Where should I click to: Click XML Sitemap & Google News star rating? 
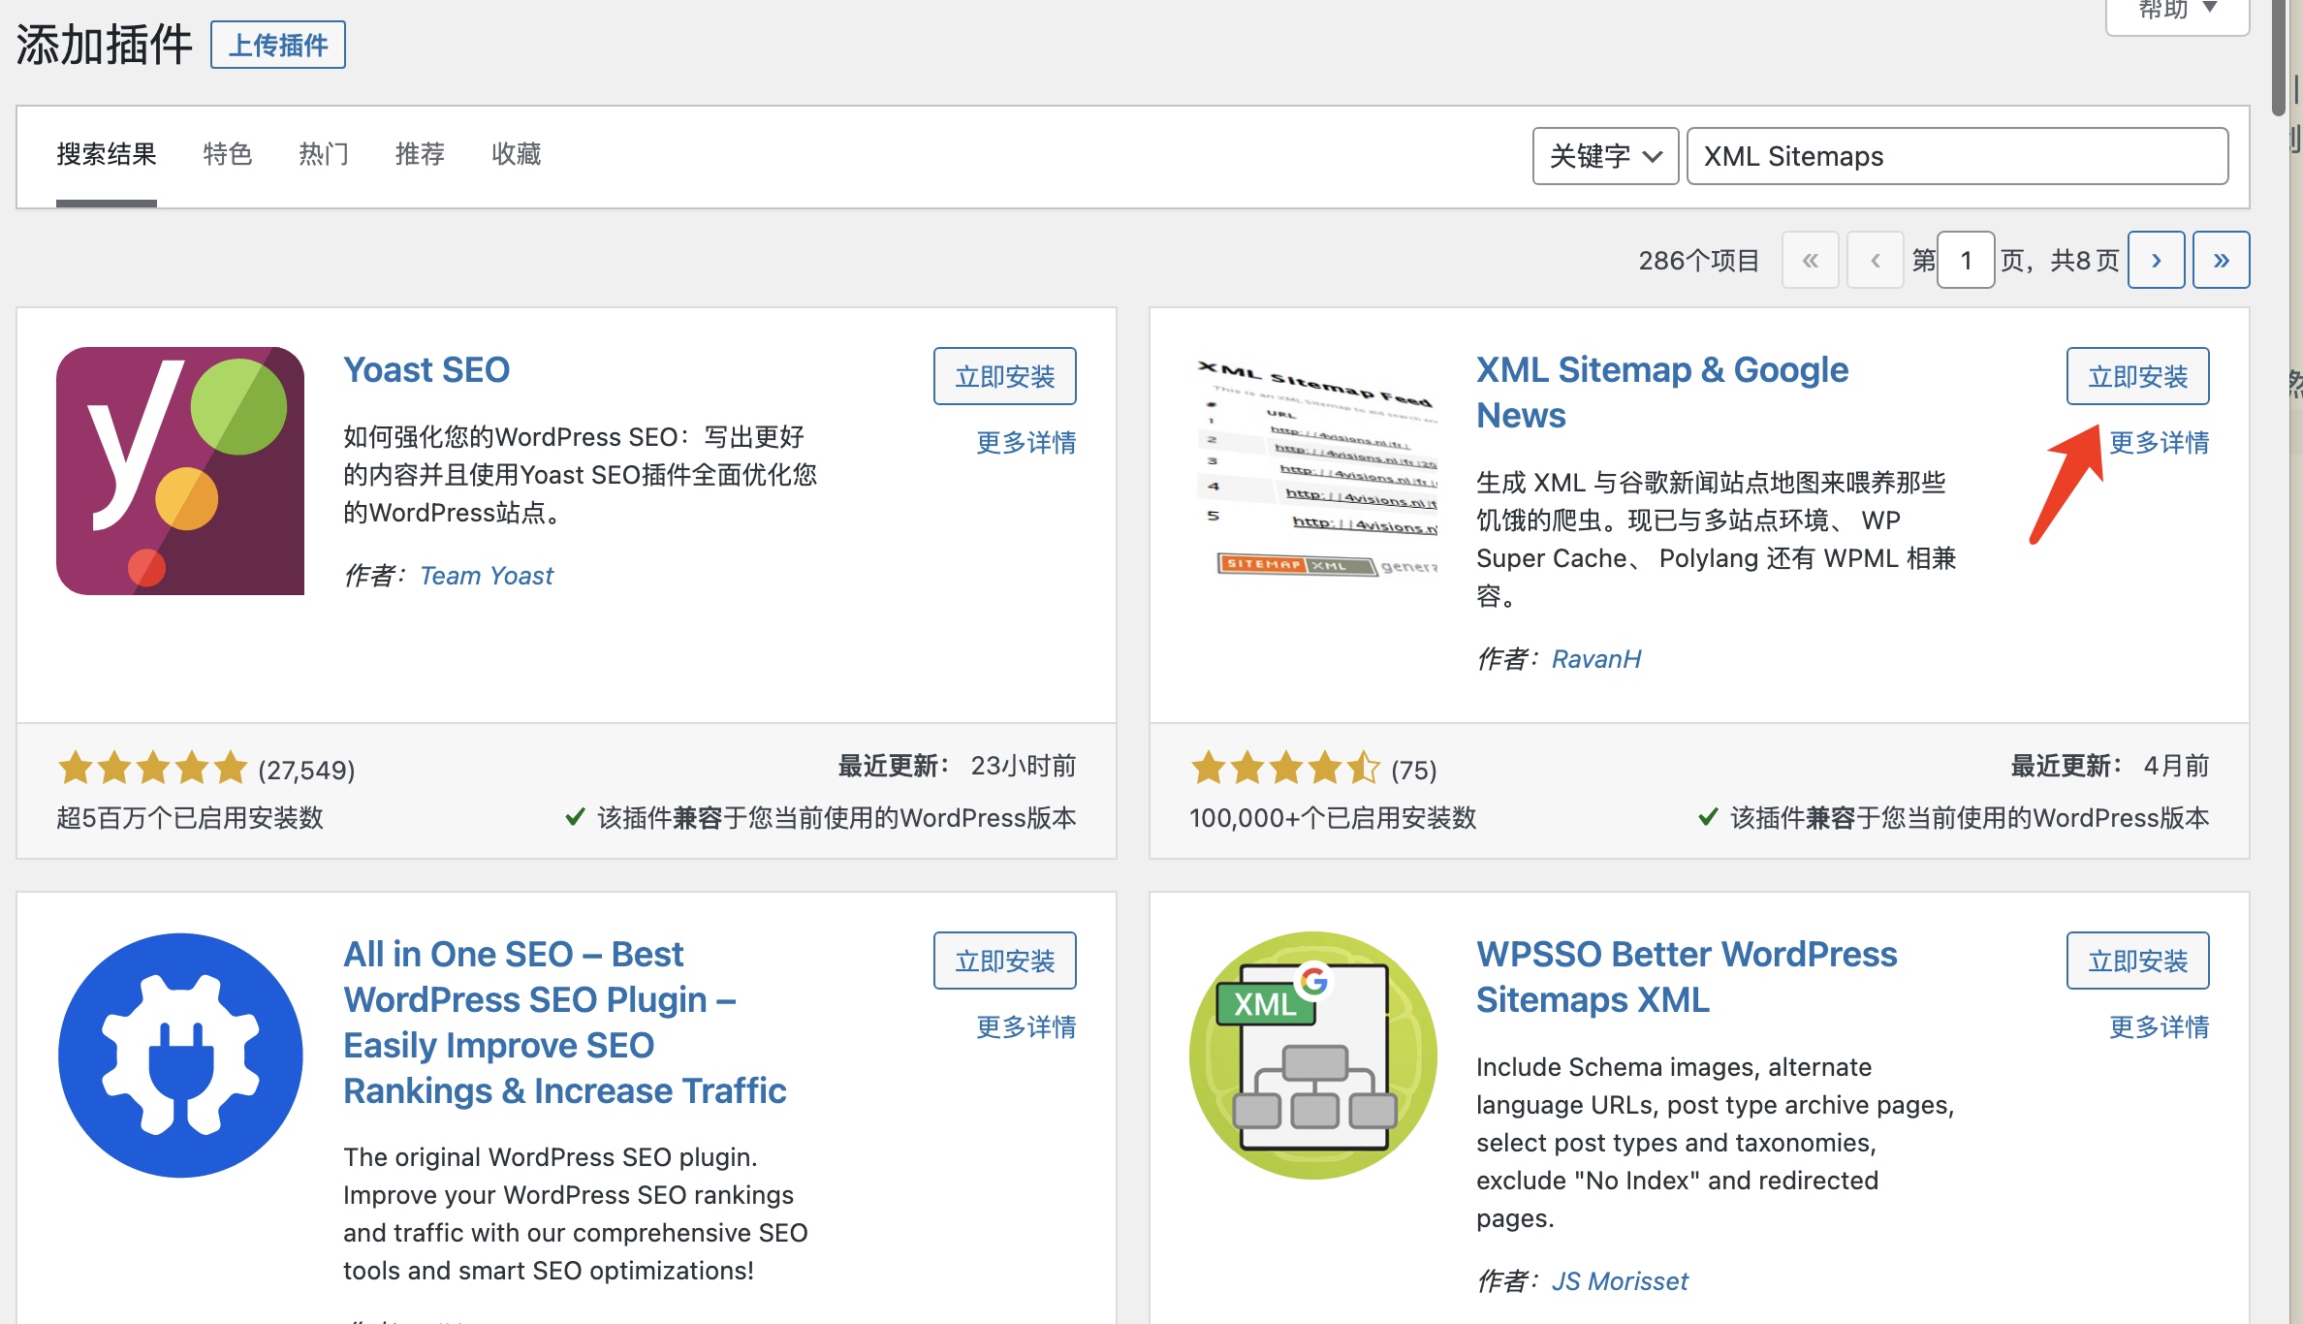tap(1285, 769)
